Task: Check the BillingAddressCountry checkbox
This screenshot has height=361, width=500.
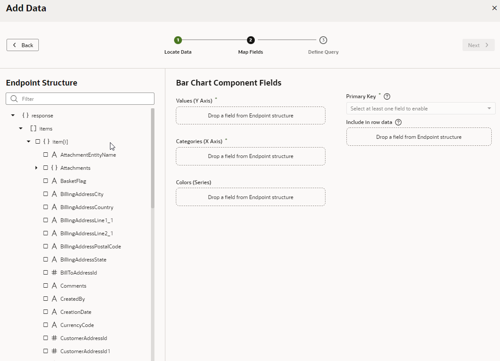Action: [46, 207]
